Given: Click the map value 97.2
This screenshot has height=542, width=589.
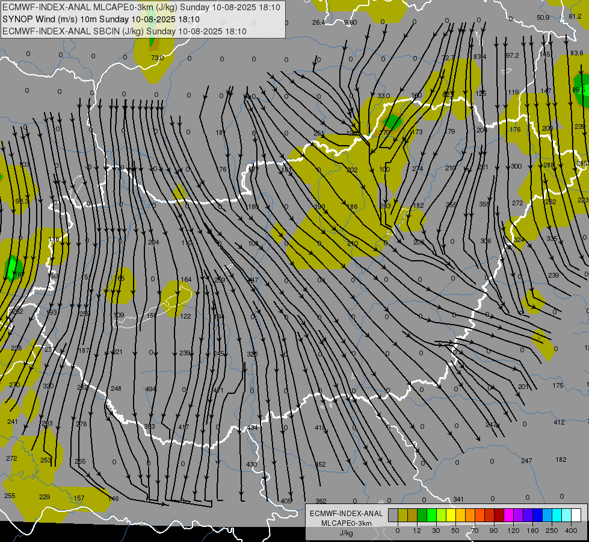Looking at the screenshot, I should click(x=512, y=55).
